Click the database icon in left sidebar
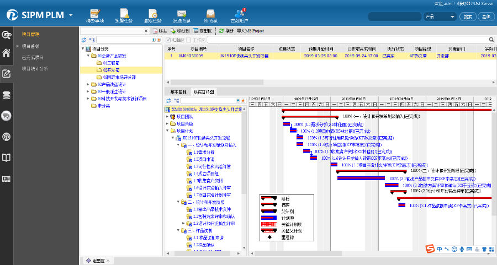 (7, 95)
